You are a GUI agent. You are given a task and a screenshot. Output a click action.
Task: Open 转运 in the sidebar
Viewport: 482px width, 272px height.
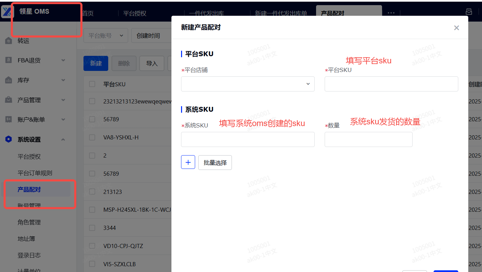click(x=23, y=41)
